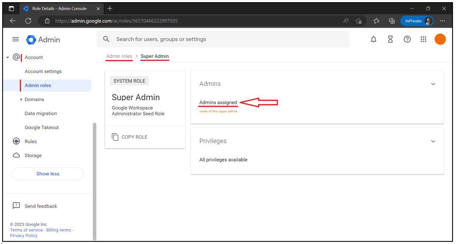Open the tasks hourglass icon
456x244 pixels.
click(x=390, y=39)
